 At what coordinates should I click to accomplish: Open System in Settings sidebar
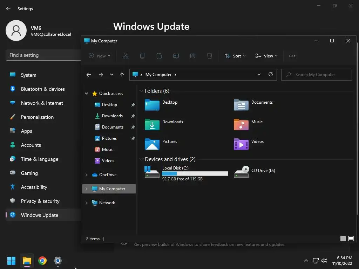click(43, 75)
